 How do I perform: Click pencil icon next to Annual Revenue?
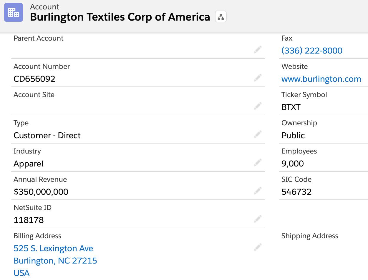[258, 191]
